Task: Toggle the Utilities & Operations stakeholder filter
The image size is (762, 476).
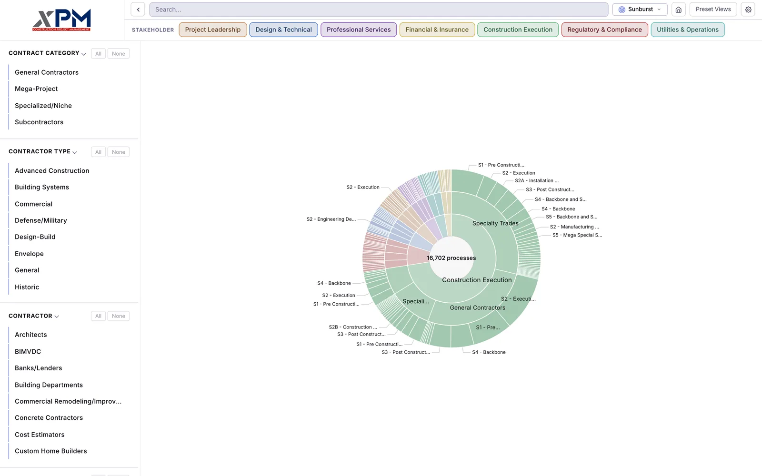Action: (x=688, y=30)
